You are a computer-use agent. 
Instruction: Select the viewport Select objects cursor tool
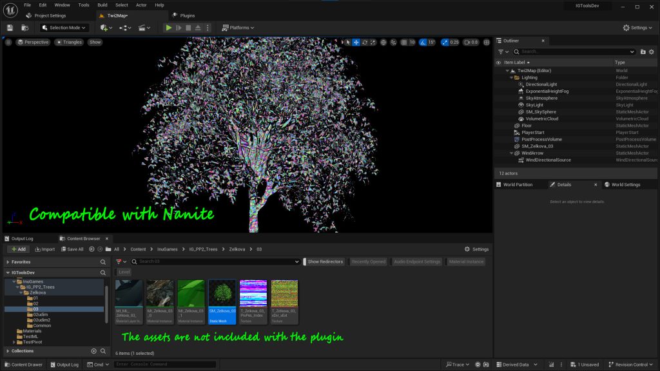[347, 42]
